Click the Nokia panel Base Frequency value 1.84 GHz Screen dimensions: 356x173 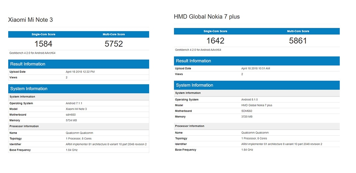point(247,150)
